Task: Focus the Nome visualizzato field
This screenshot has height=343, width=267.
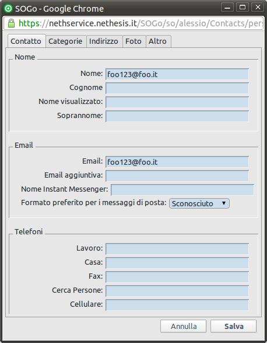Action: pos(177,102)
